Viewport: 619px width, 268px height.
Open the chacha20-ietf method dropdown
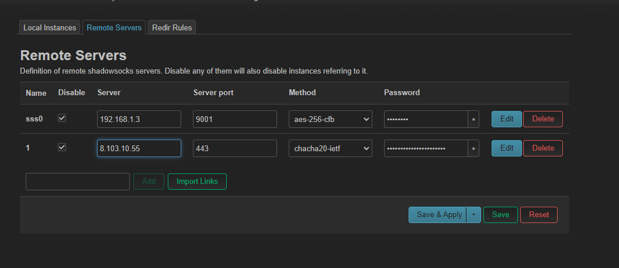pos(330,148)
